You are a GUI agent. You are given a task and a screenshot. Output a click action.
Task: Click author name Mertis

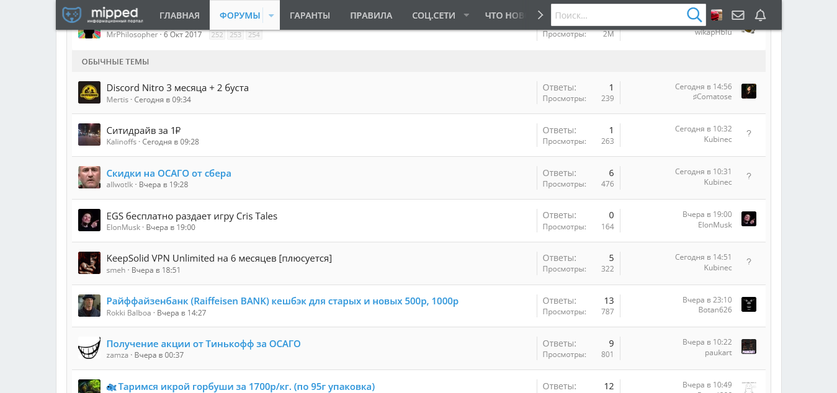coord(117,99)
